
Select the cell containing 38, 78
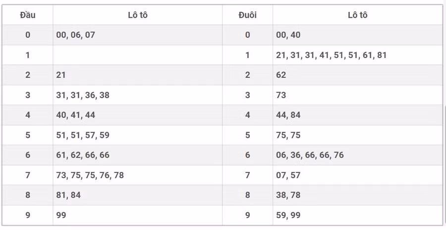[x=288, y=195]
